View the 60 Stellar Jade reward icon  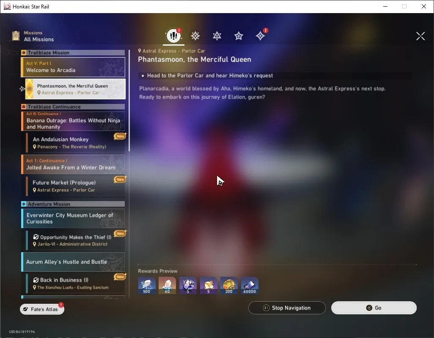[167, 286]
